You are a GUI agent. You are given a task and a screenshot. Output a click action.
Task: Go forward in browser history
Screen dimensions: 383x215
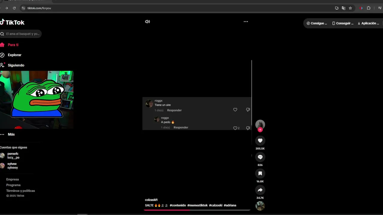[7, 8]
